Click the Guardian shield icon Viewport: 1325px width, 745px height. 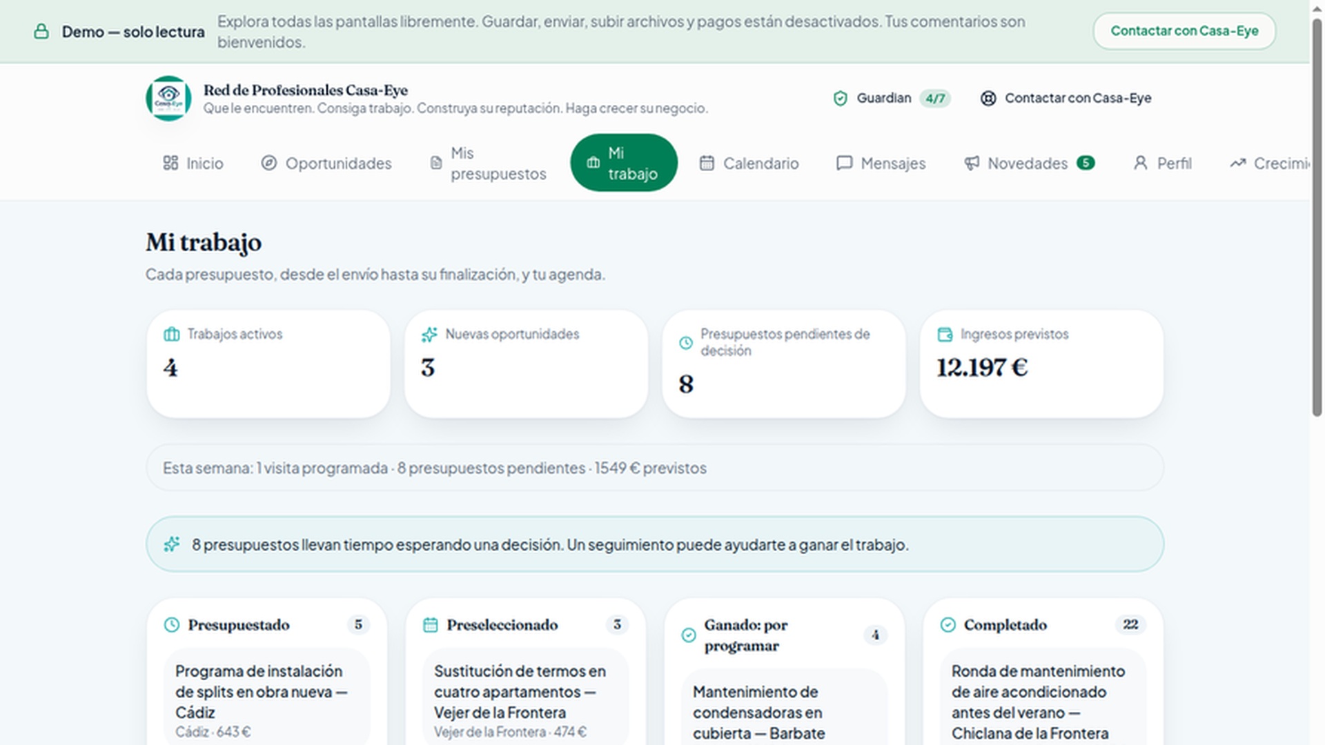pos(840,99)
